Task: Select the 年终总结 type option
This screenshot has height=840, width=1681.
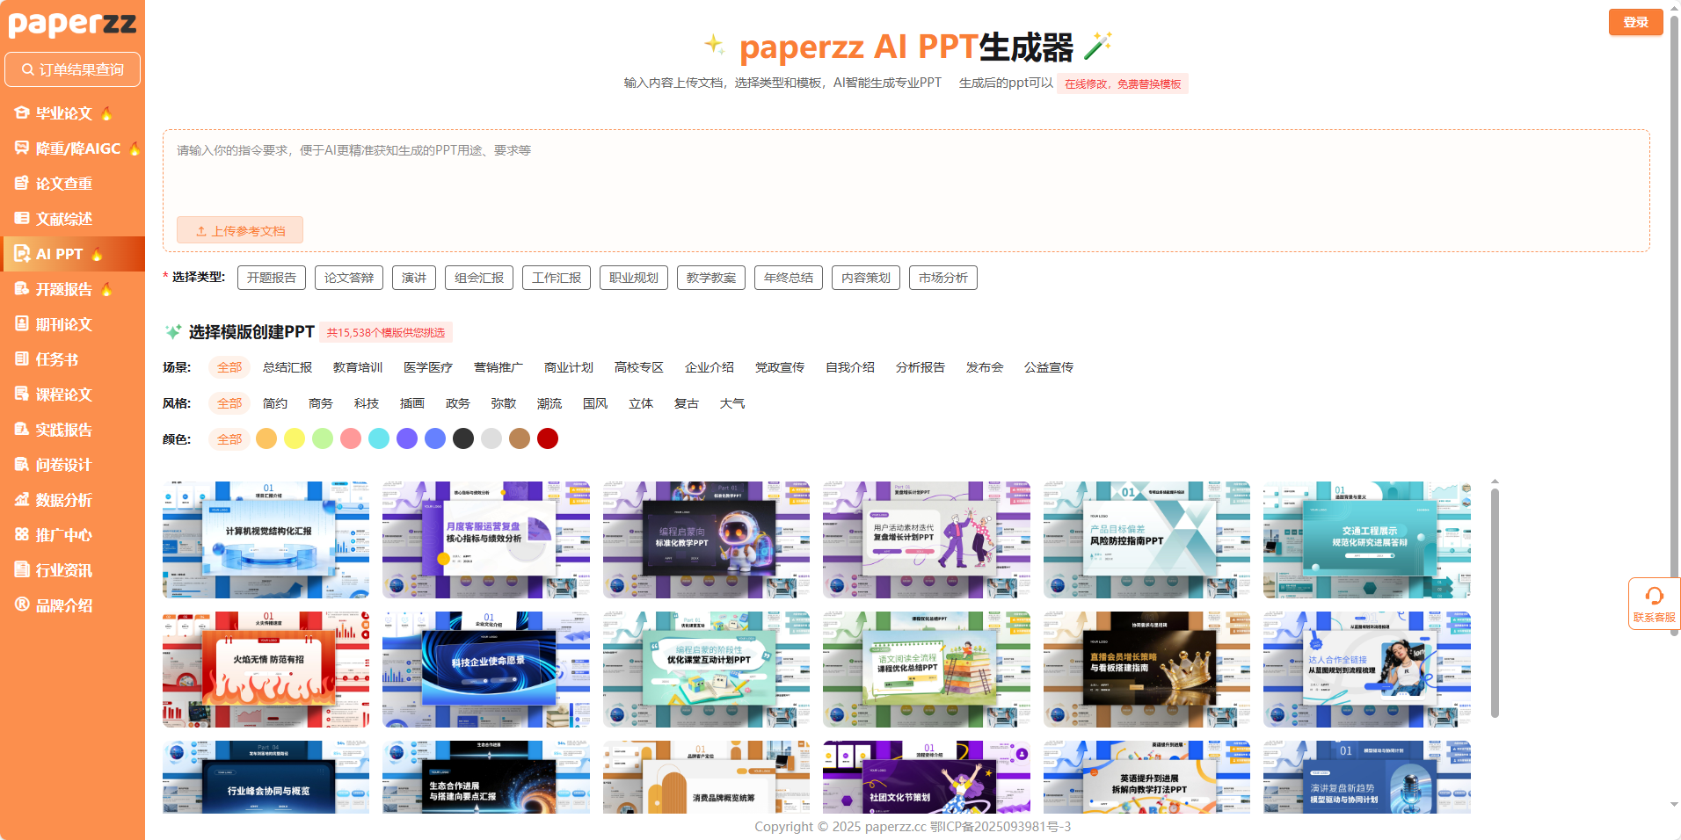Action: pos(788,278)
